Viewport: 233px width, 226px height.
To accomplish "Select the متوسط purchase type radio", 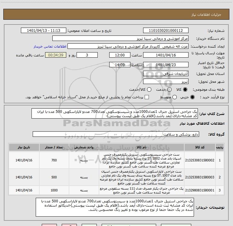I will point(175,97).
